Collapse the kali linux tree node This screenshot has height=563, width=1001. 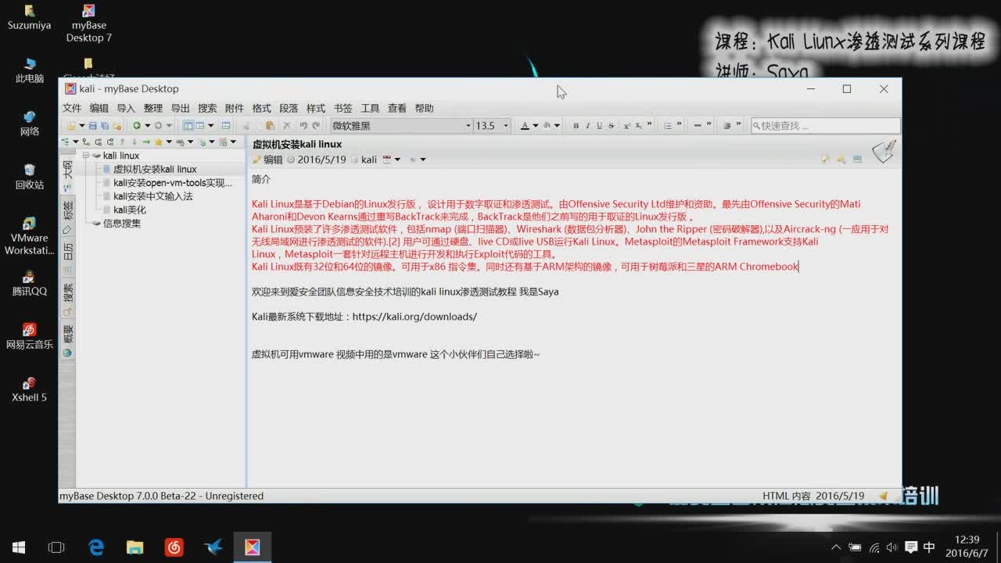pyautogui.click(x=86, y=156)
